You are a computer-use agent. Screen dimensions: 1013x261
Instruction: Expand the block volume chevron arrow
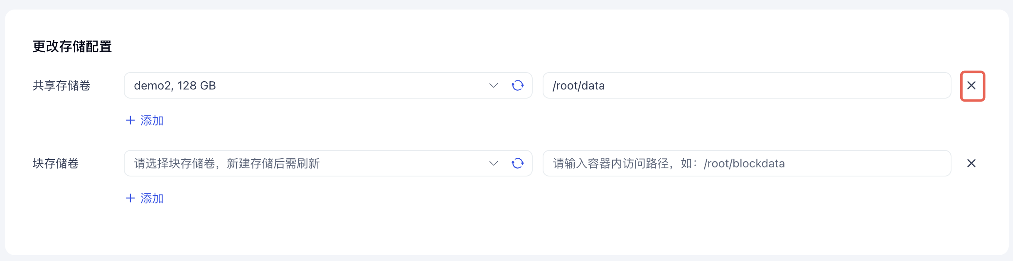tap(494, 163)
